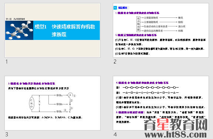Viewport: 213px width, 139px height.
Task: Open the www.ht88.com watermark link
Action: [176, 135]
